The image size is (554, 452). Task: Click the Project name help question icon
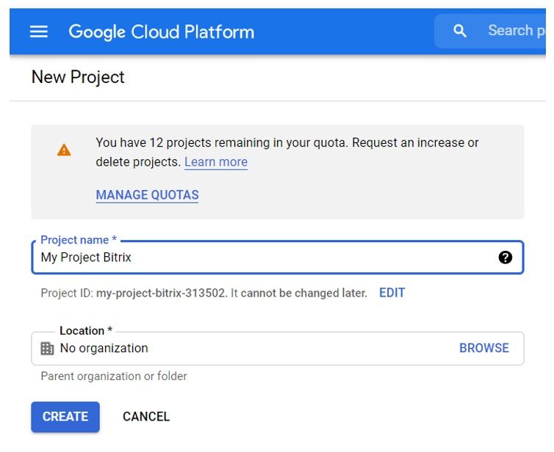pos(505,258)
